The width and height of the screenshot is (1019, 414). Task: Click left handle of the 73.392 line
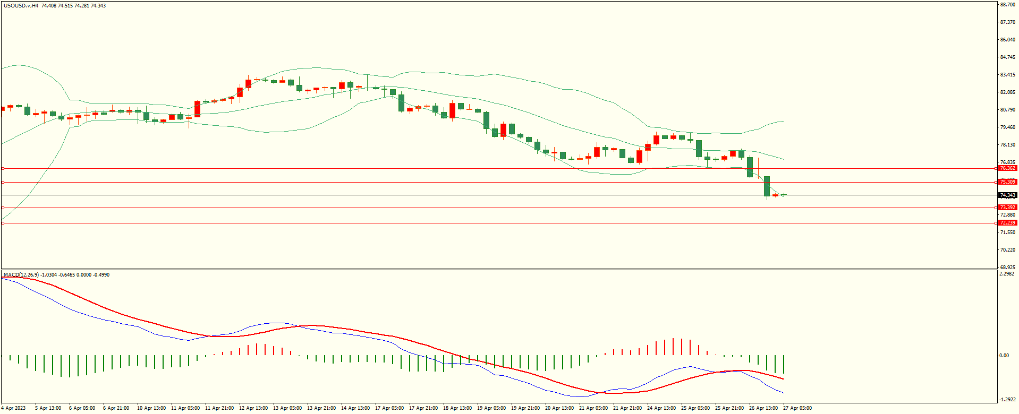(3, 208)
